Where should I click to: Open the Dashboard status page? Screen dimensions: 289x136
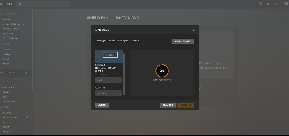(8, 87)
